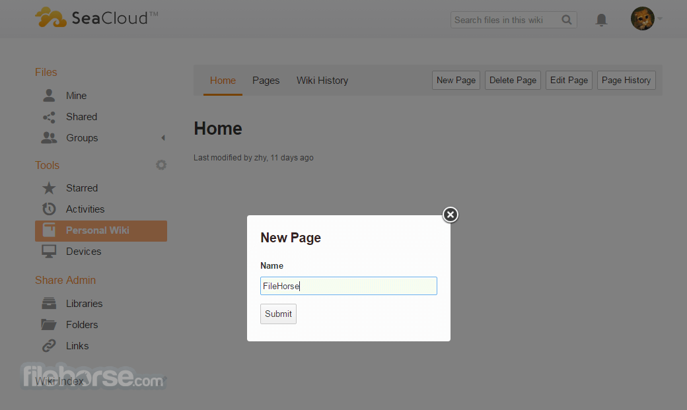Click the Activities clock icon

[x=49, y=209]
